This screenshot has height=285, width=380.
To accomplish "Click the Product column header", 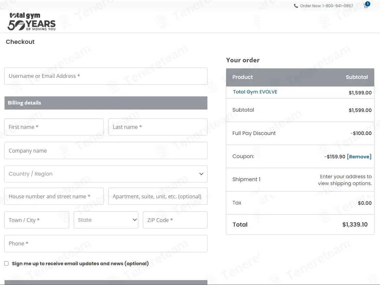I will pos(243,77).
